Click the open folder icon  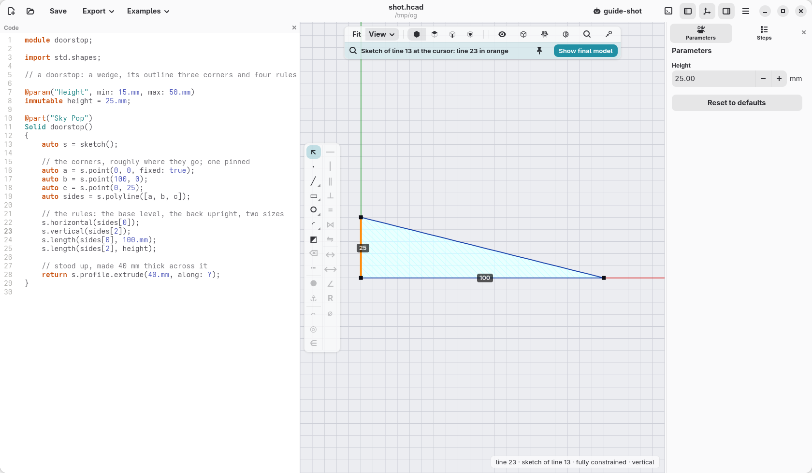[30, 11]
